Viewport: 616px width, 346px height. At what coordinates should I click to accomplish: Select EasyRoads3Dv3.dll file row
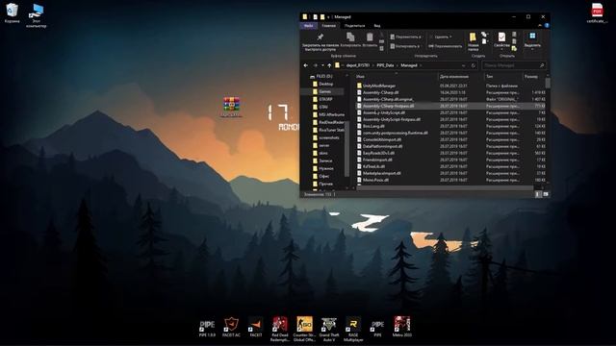point(451,153)
